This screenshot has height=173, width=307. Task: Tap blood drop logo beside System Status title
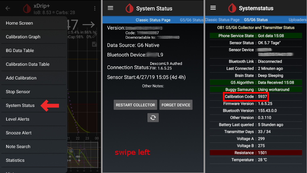pyautogui.click(x=129, y=8)
